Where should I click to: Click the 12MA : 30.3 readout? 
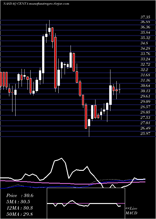(19, 208)
